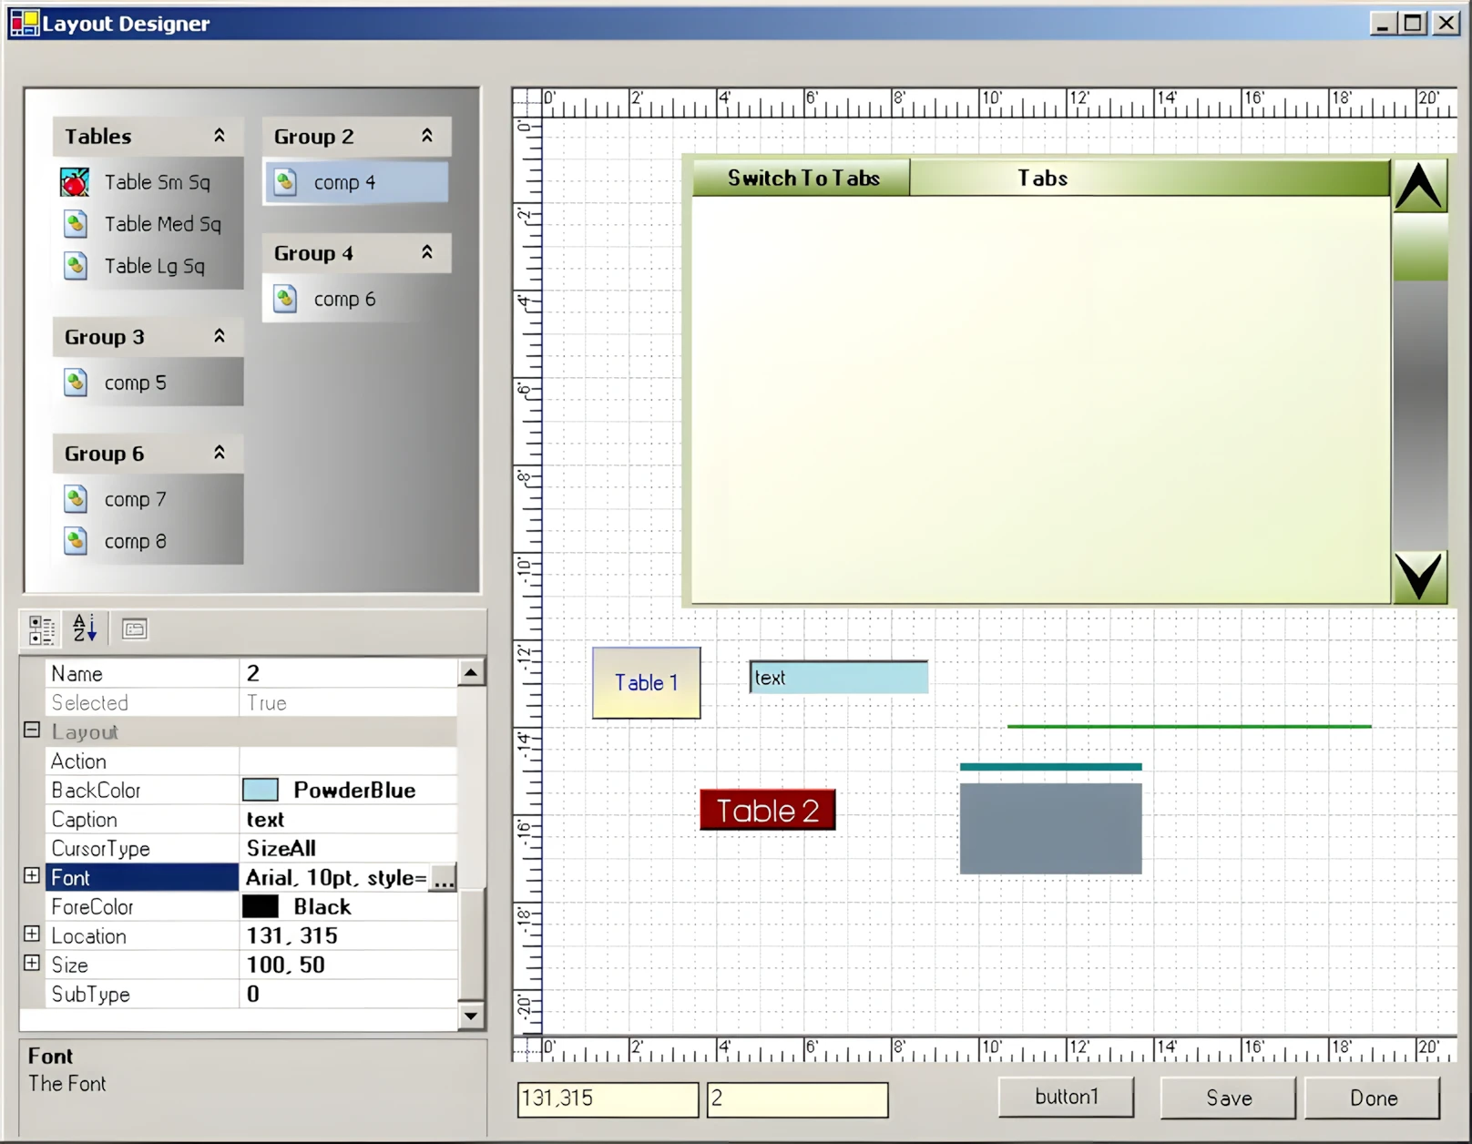Select the Table Med Sq component icon
This screenshot has width=1472, height=1144.
coord(76,224)
